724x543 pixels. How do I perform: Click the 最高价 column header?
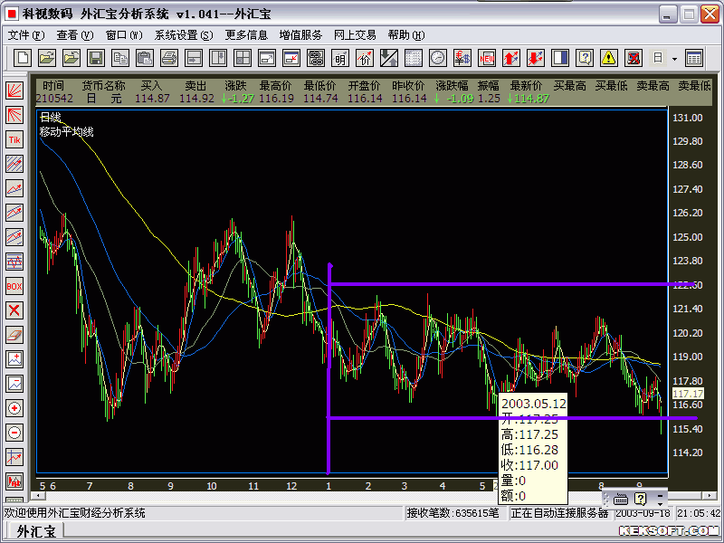tap(276, 85)
